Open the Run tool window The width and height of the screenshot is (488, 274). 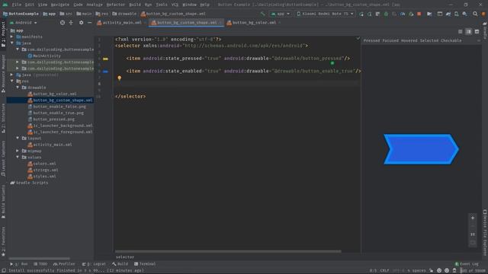click(x=18, y=264)
